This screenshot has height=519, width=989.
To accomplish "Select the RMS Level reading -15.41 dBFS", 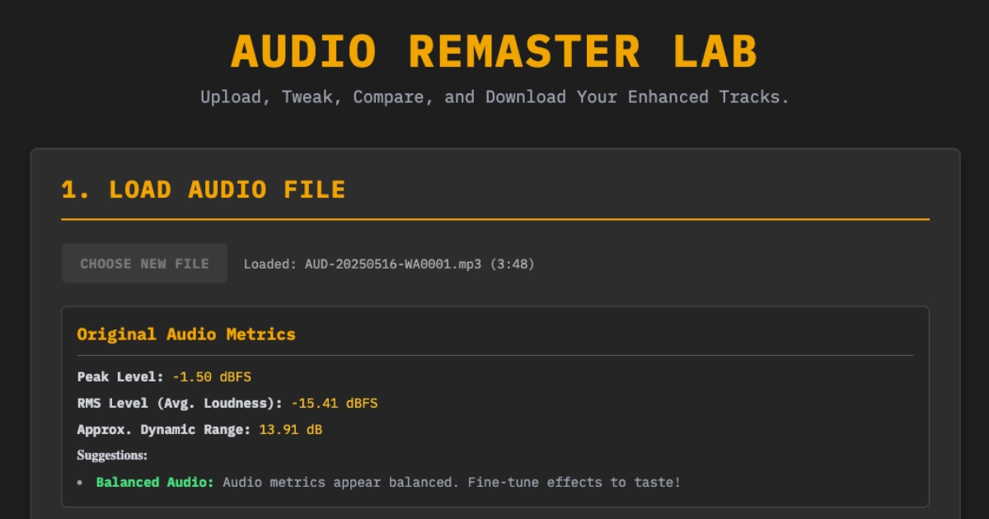I will coord(334,403).
